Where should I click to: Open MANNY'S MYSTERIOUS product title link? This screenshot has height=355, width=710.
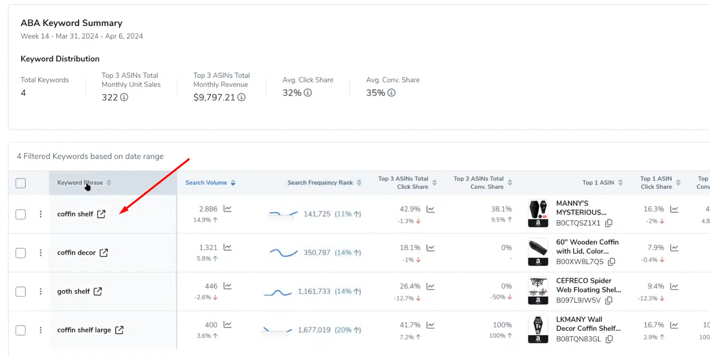point(581,208)
